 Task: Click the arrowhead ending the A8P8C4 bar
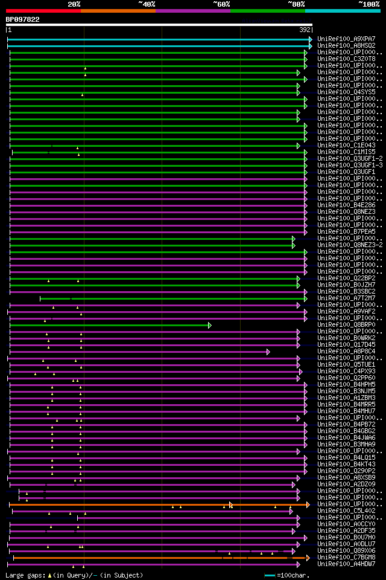pos(268,352)
